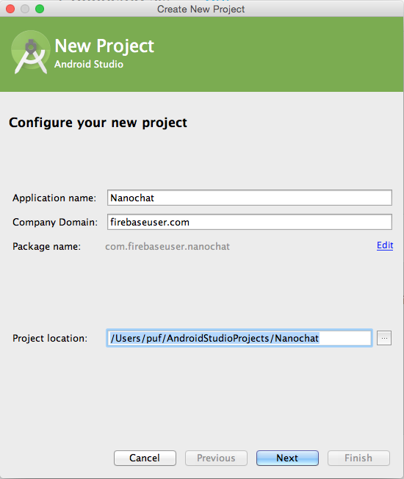Focus the Application name field containing Nanochat

(250, 198)
